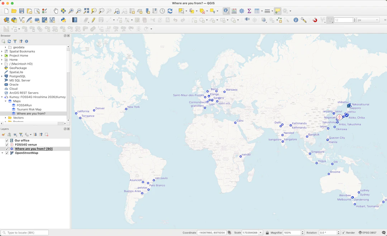Image resolution: width=387 pixels, height=236 pixels.
Task: Save the project with the floppy disk icon
Action: [22, 11]
